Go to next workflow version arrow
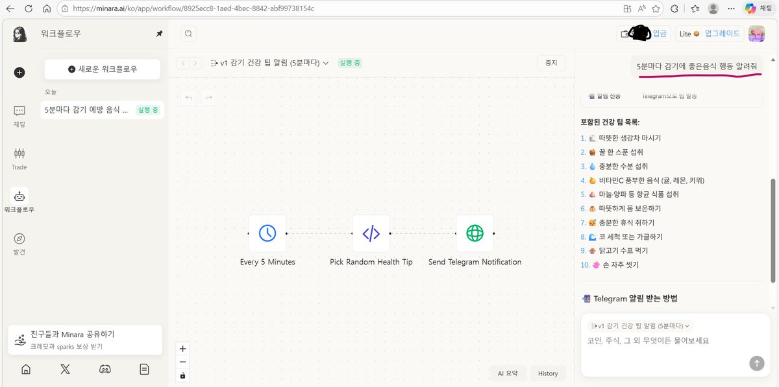 tap(196, 63)
